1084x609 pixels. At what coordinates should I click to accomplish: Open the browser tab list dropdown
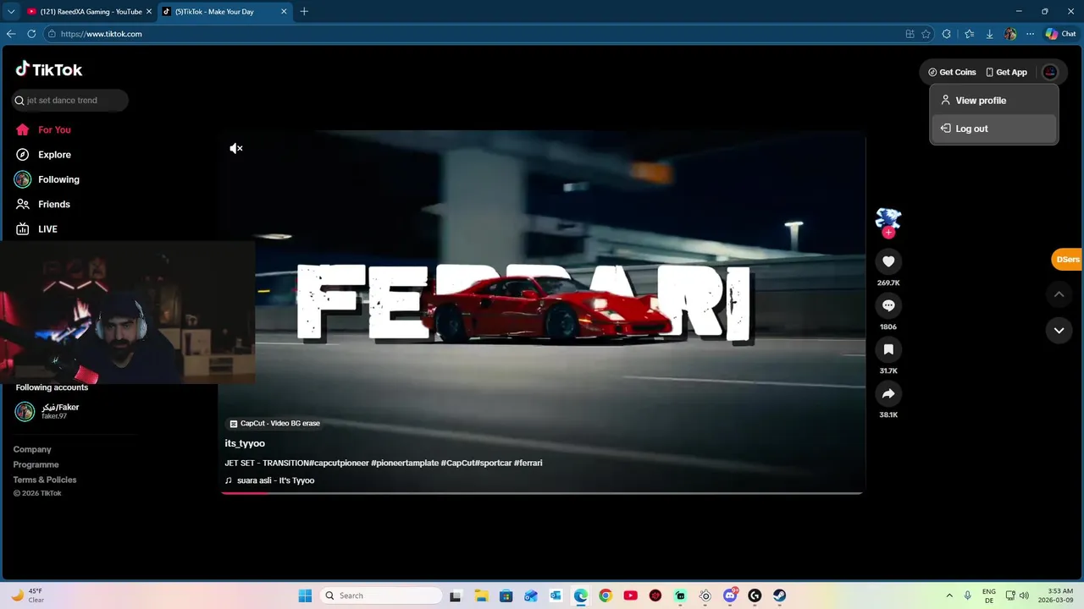coord(11,12)
